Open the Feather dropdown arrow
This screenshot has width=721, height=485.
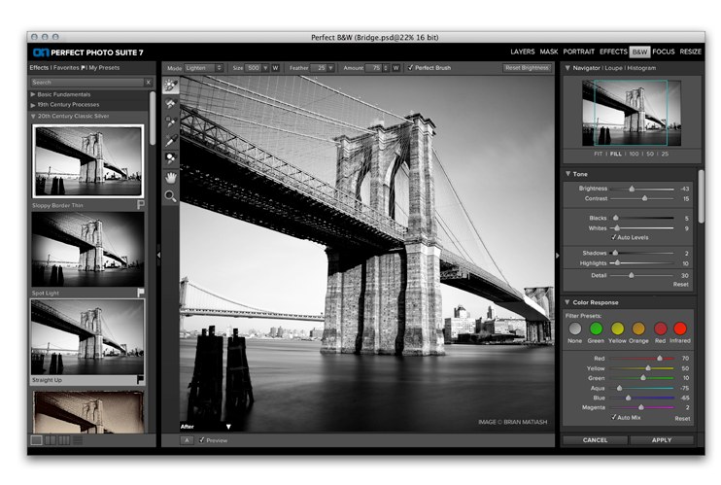pyautogui.click(x=330, y=68)
